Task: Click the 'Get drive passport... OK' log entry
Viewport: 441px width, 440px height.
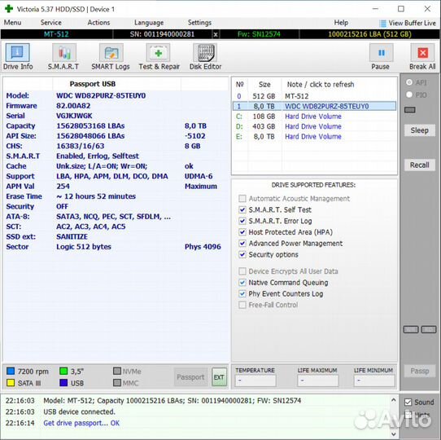Action: [81, 423]
